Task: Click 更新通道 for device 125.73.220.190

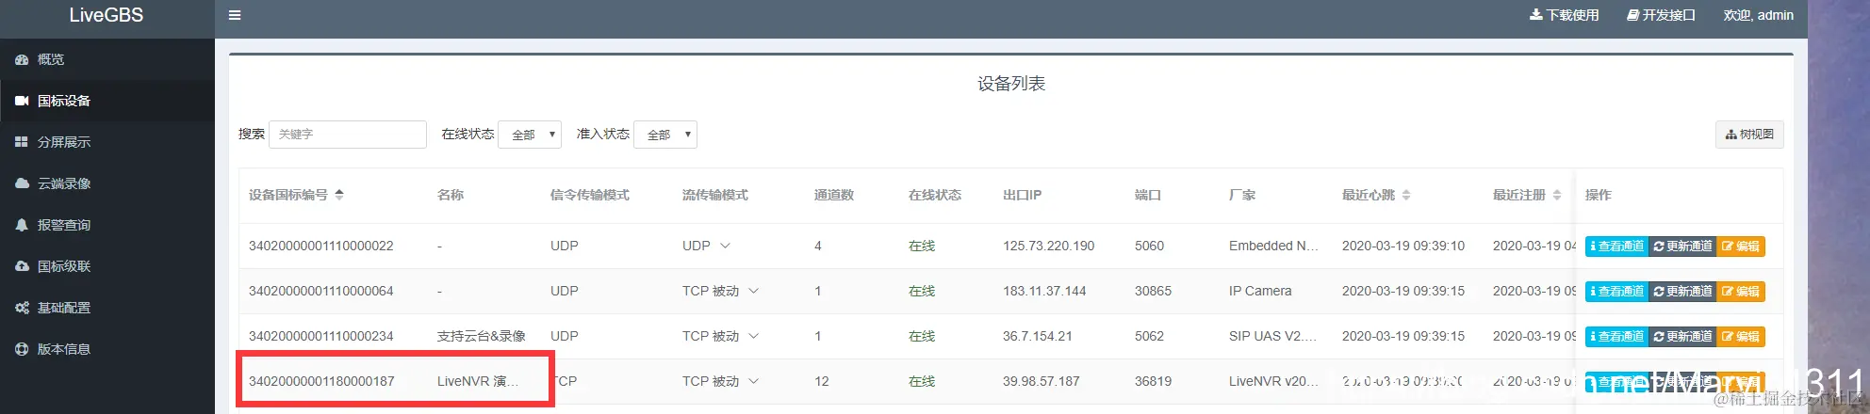Action: coord(1682,247)
